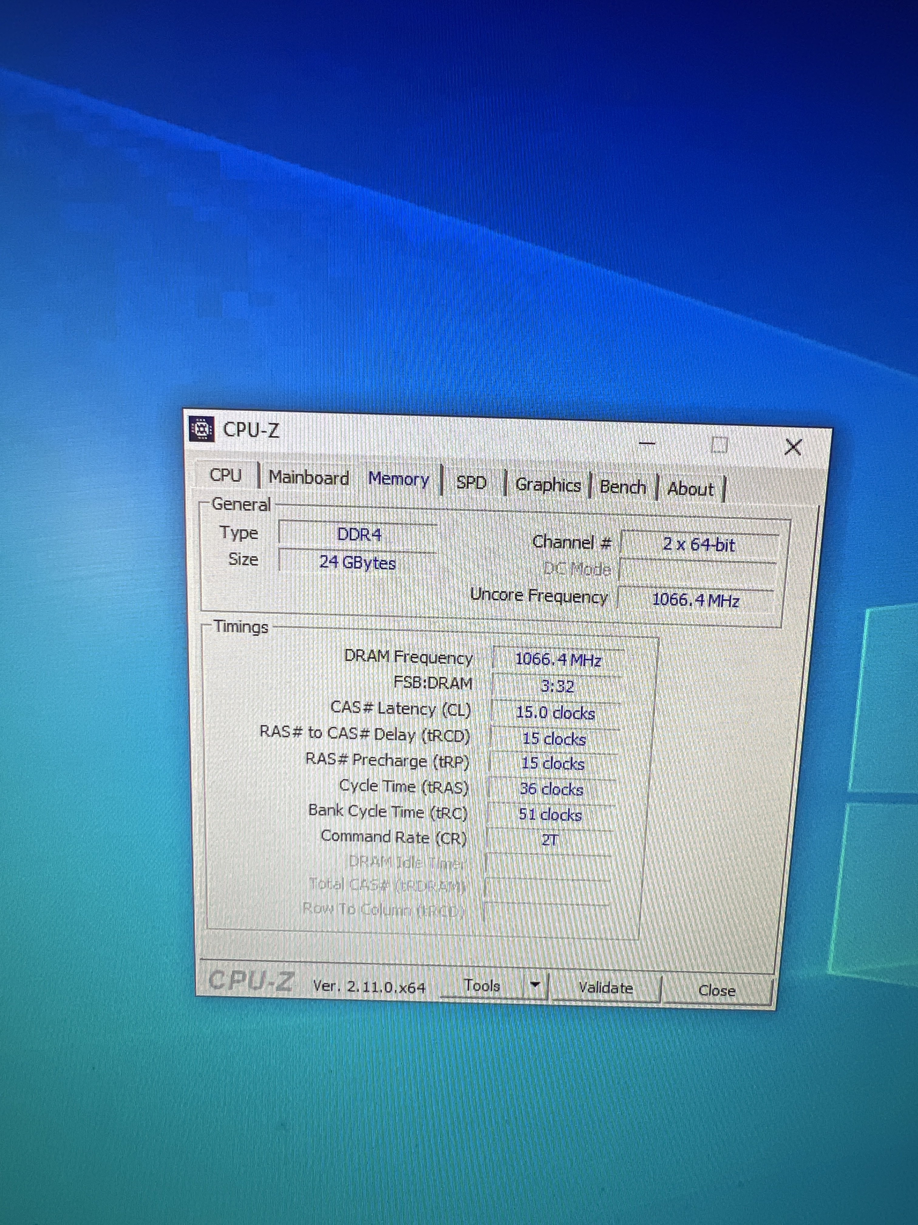Open the About tab
The image size is (918, 1225).
[x=690, y=489]
